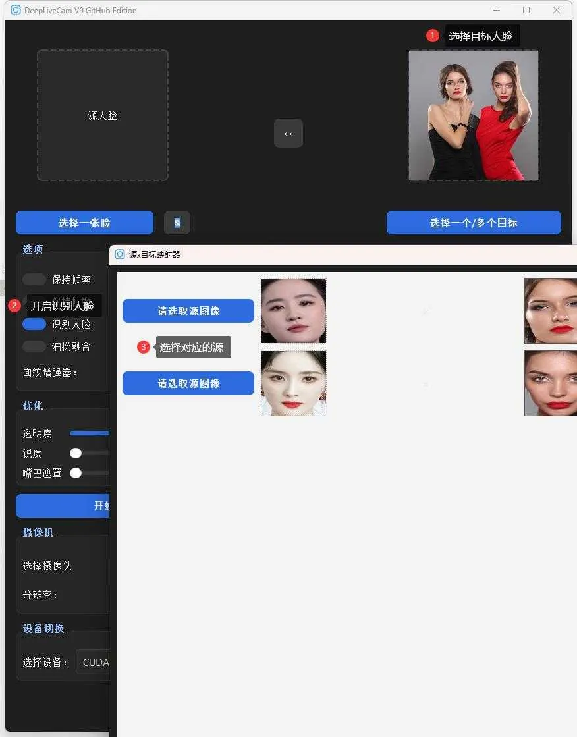Click the 源x目标映射器 window icon
This screenshot has width=577, height=737.
coord(120,254)
